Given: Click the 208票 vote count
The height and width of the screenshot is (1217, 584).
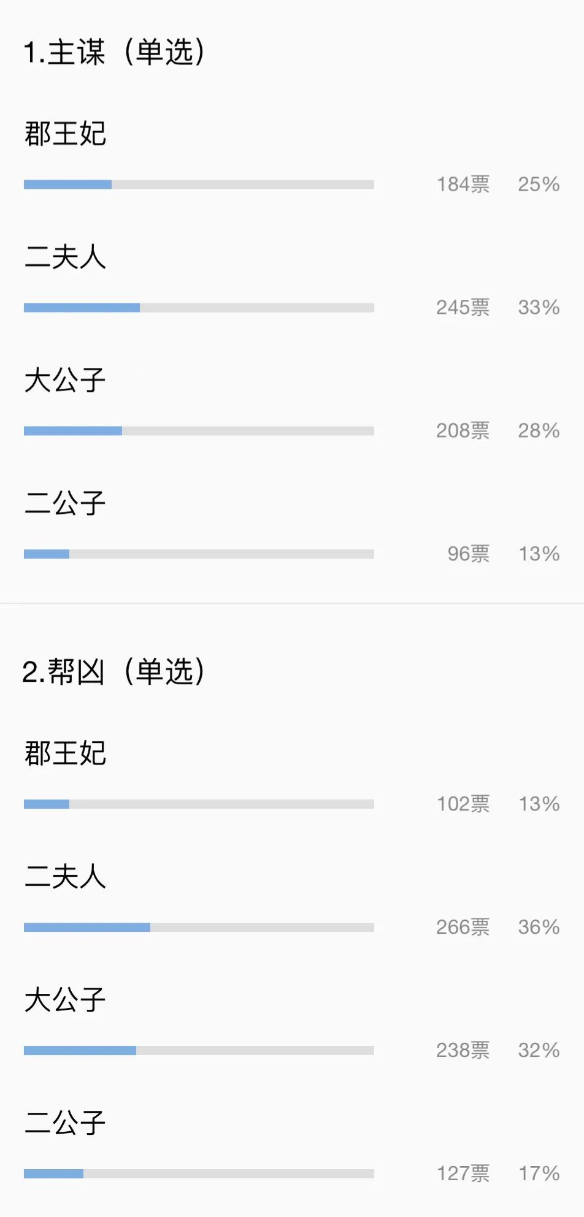Looking at the screenshot, I should (x=463, y=431).
